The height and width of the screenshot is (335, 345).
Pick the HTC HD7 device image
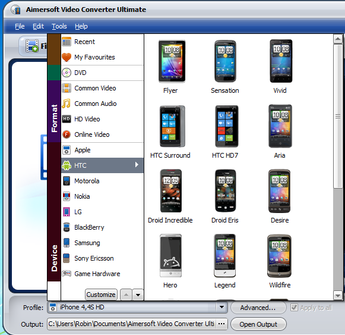226,126
